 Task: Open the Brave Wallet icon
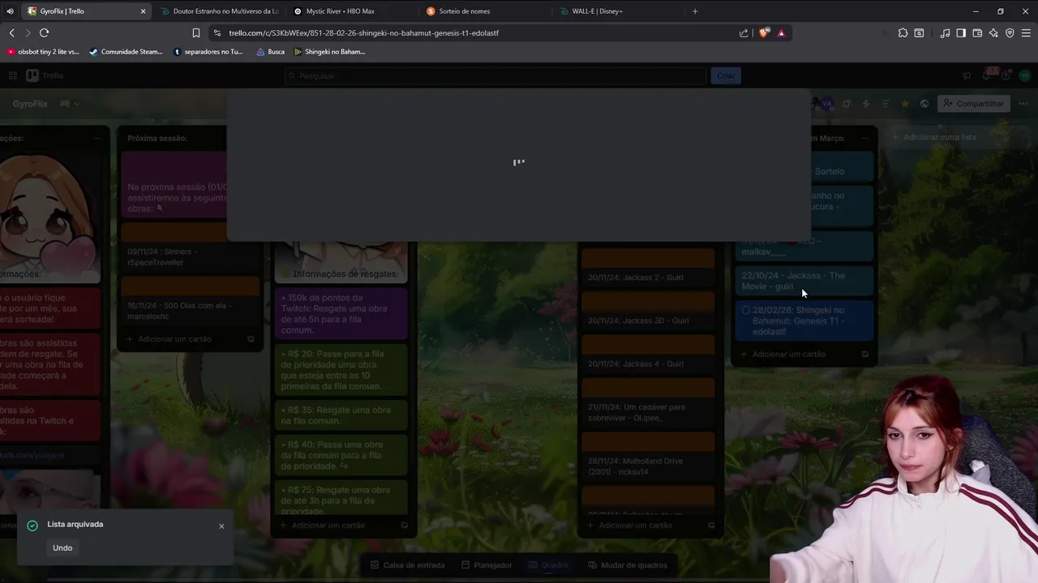(x=977, y=33)
